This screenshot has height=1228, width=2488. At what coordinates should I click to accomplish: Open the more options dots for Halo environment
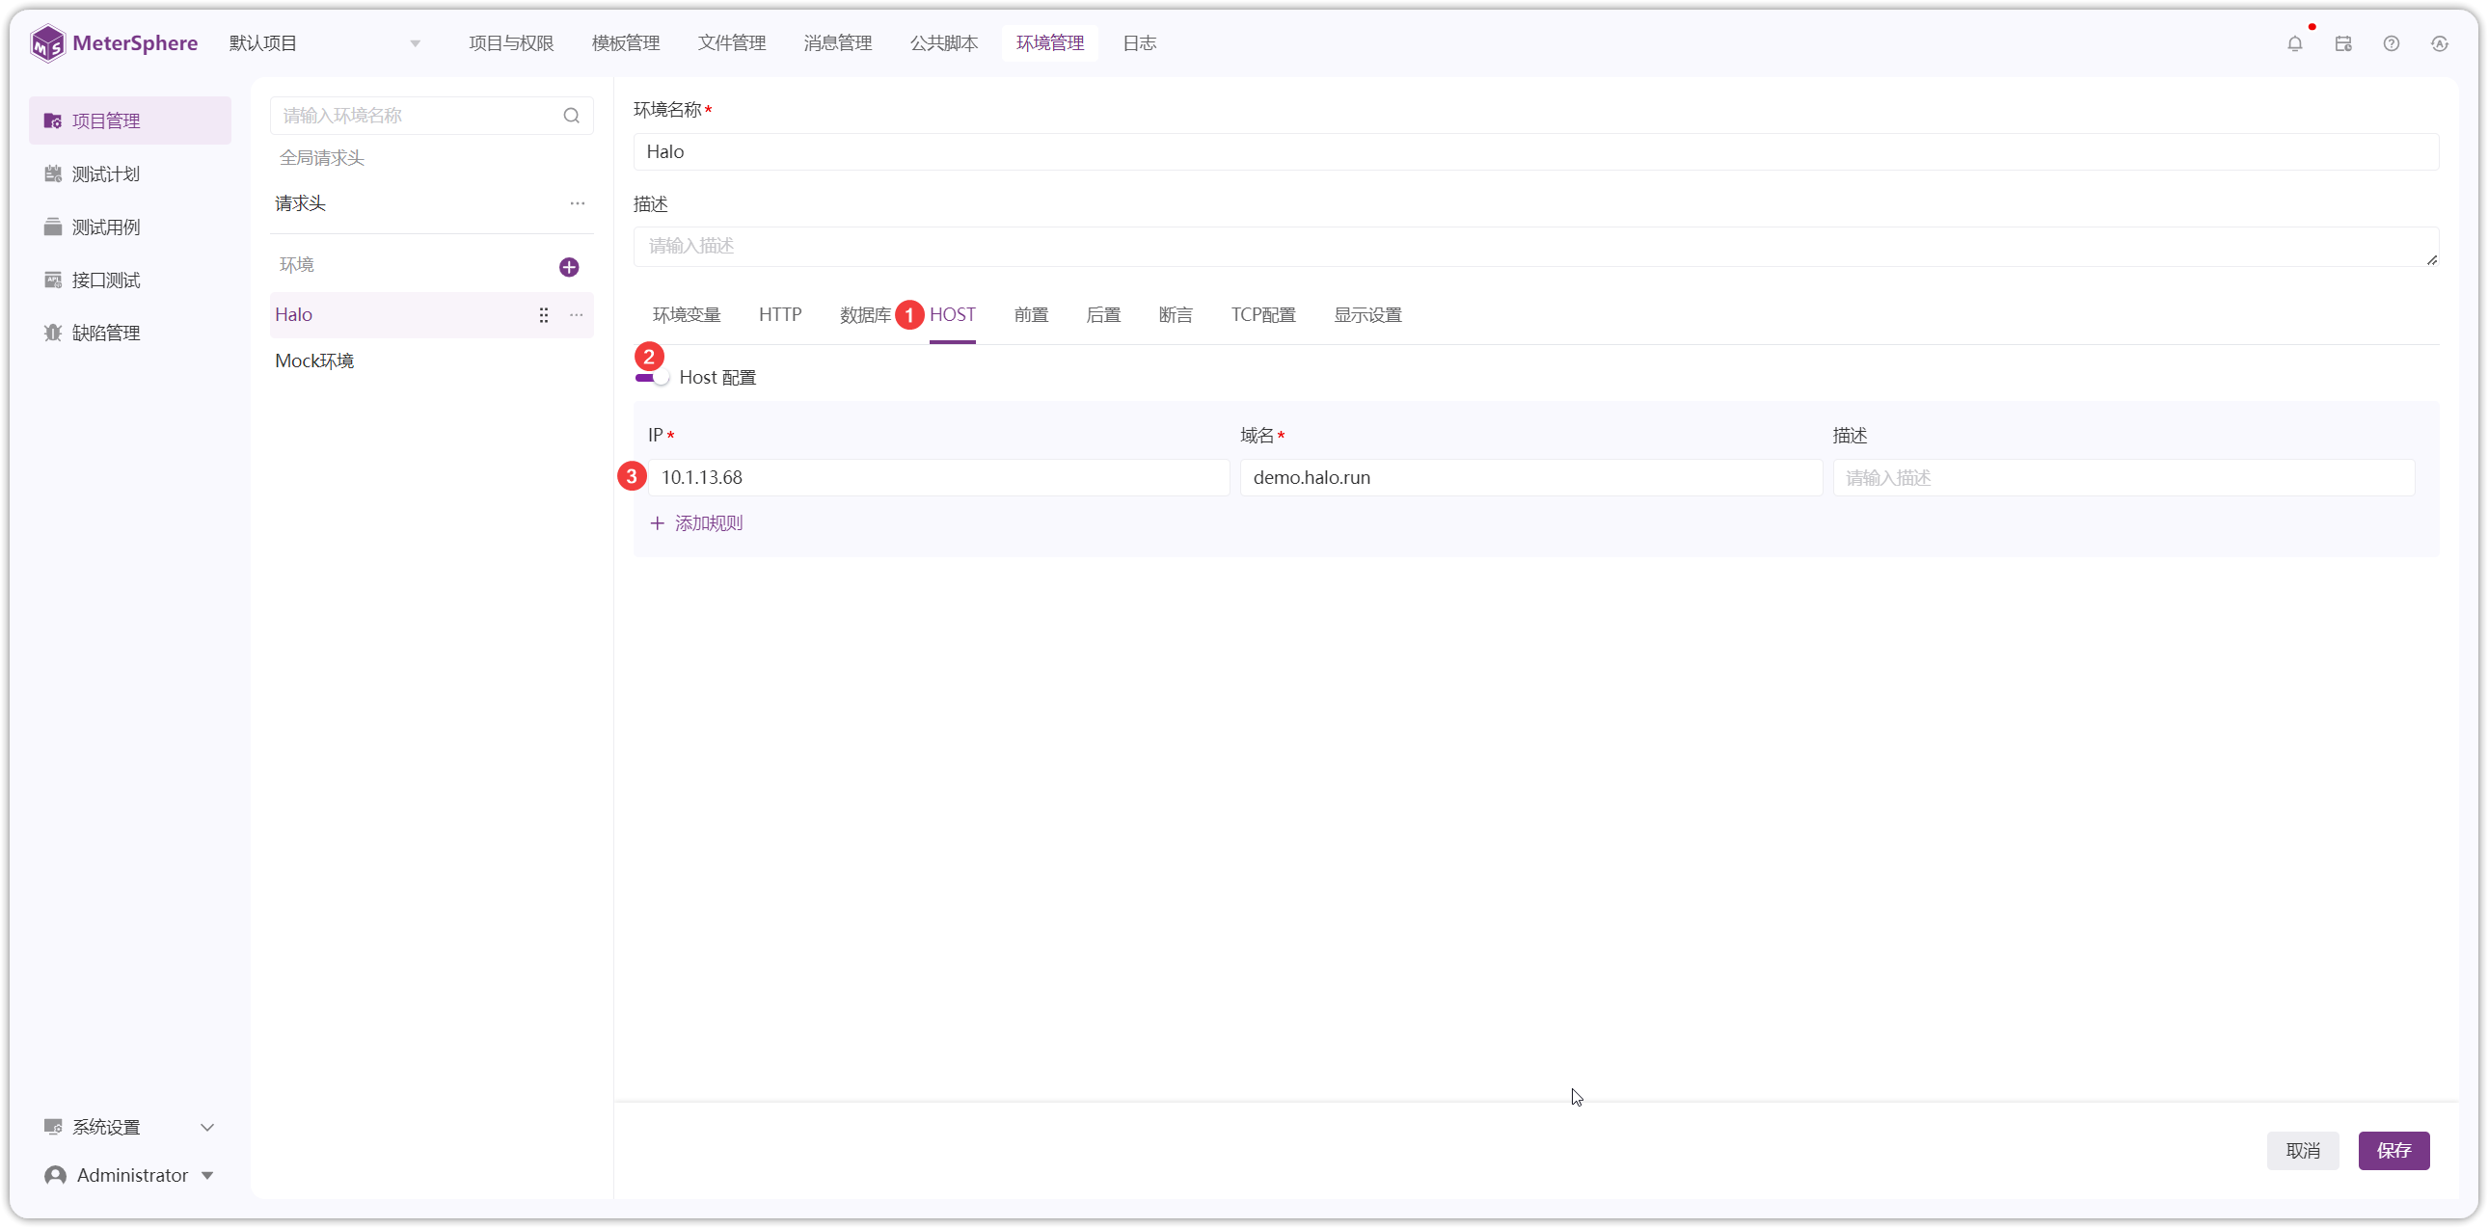click(x=577, y=315)
